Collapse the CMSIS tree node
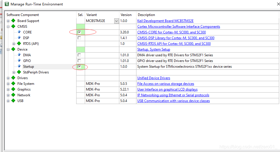 [x=8, y=27]
